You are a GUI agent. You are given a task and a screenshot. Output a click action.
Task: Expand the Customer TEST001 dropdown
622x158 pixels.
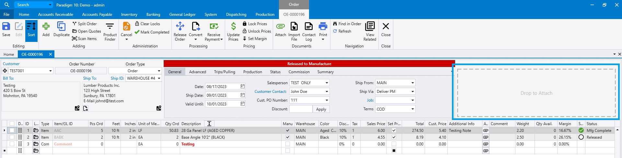click(x=51, y=71)
